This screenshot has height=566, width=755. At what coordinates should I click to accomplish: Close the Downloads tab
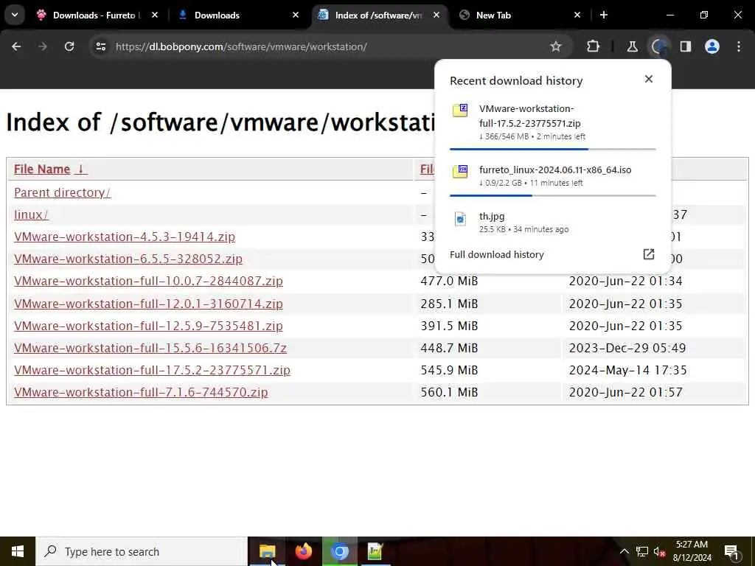pos(296,15)
